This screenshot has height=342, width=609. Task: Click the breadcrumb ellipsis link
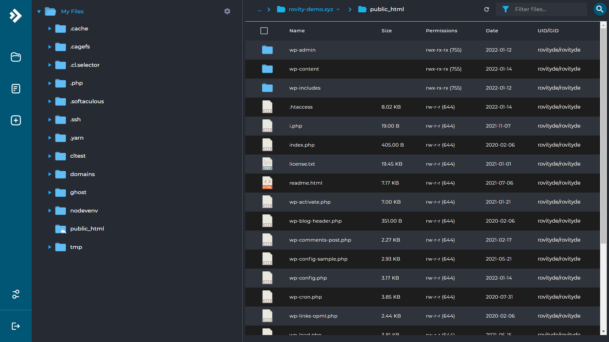259,9
